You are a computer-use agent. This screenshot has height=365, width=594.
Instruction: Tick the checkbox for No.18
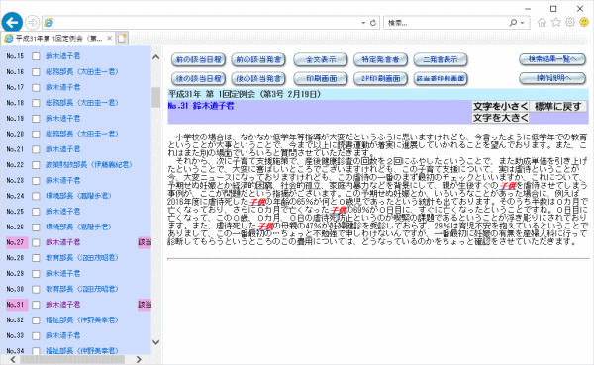[36, 103]
